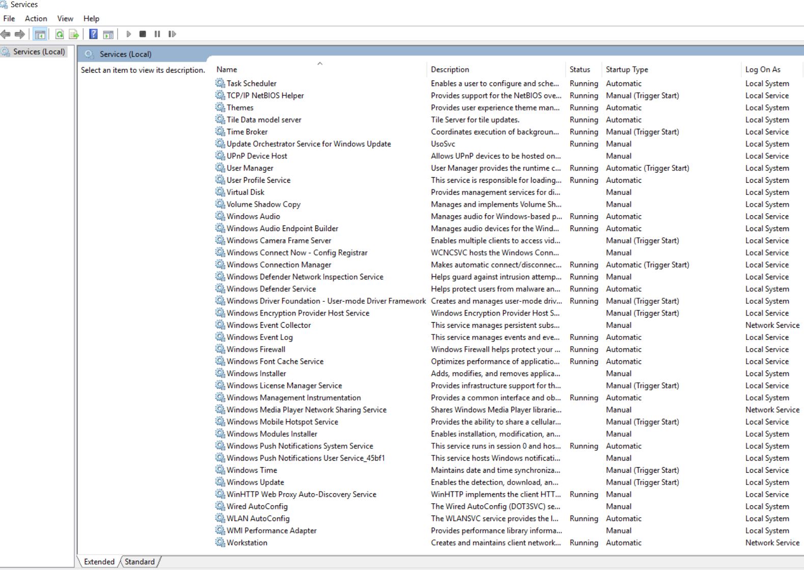Select the gear icon beside Windows Update

click(220, 482)
